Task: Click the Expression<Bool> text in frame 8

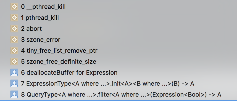Action: (178, 95)
